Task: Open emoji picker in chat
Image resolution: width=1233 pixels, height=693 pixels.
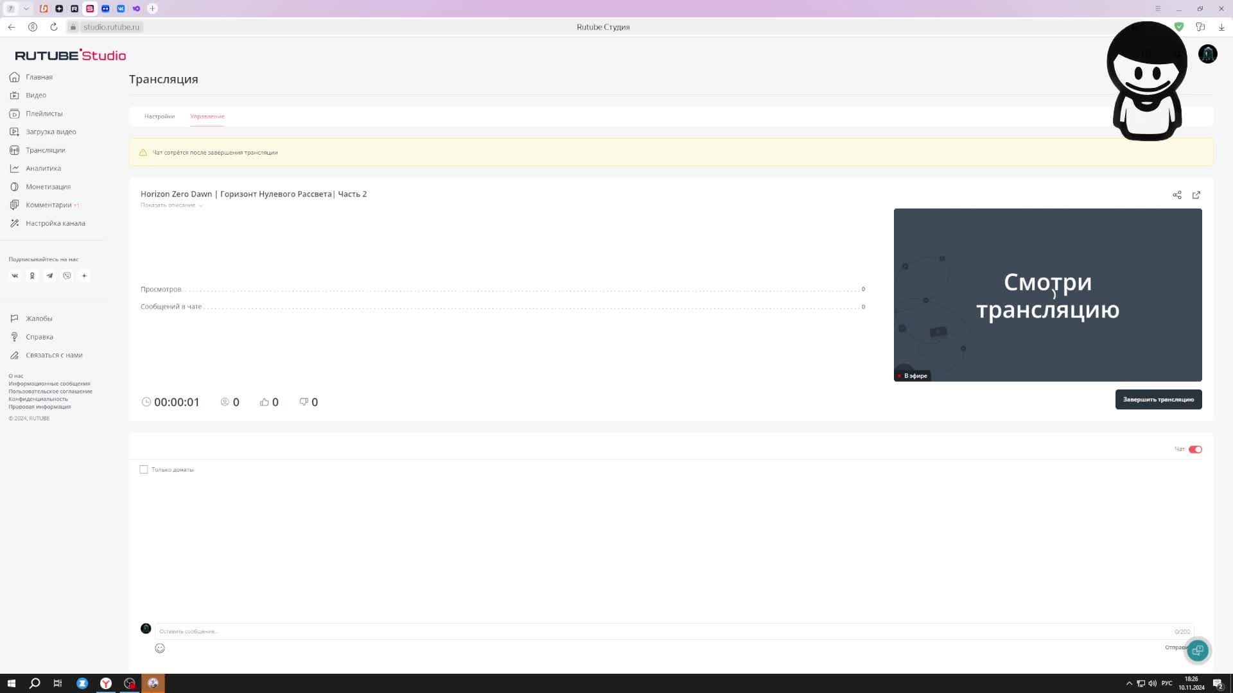Action: 160,648
